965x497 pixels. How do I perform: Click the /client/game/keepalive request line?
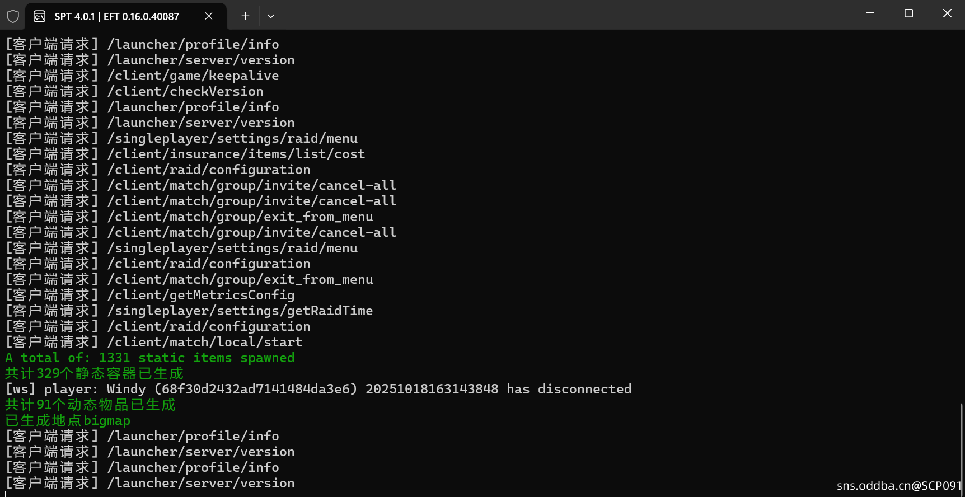tap(193, 76)
